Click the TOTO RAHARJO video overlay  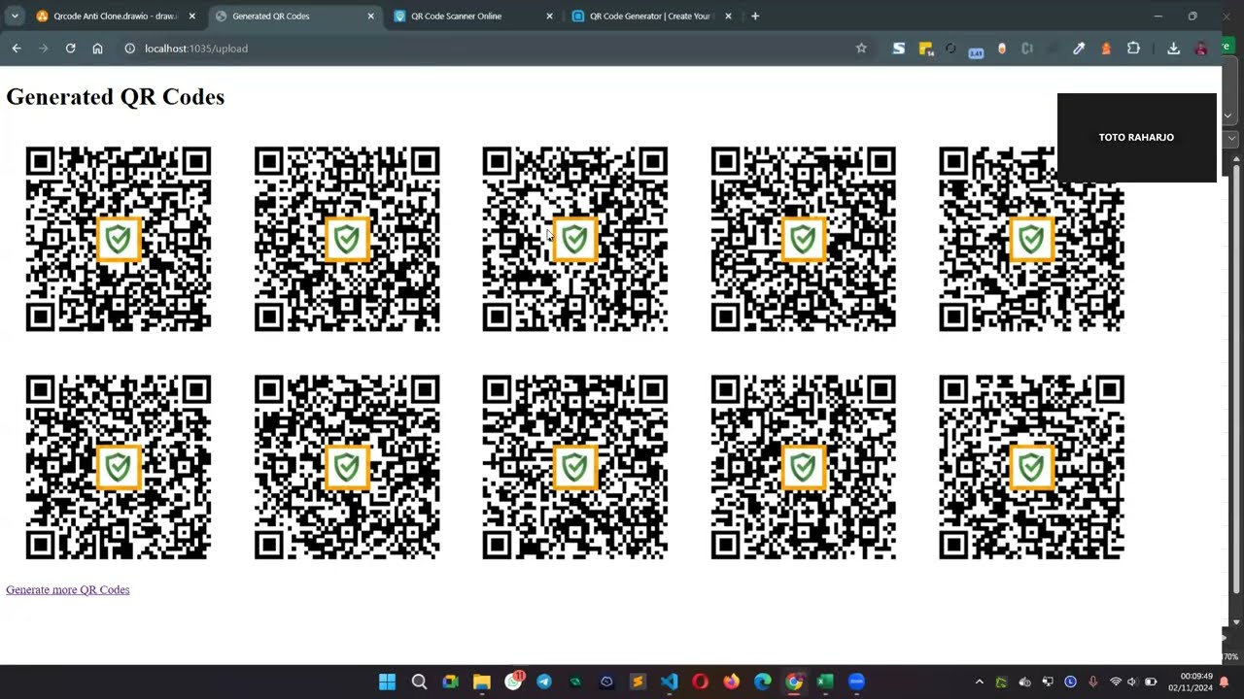[x=1136, y=137]
